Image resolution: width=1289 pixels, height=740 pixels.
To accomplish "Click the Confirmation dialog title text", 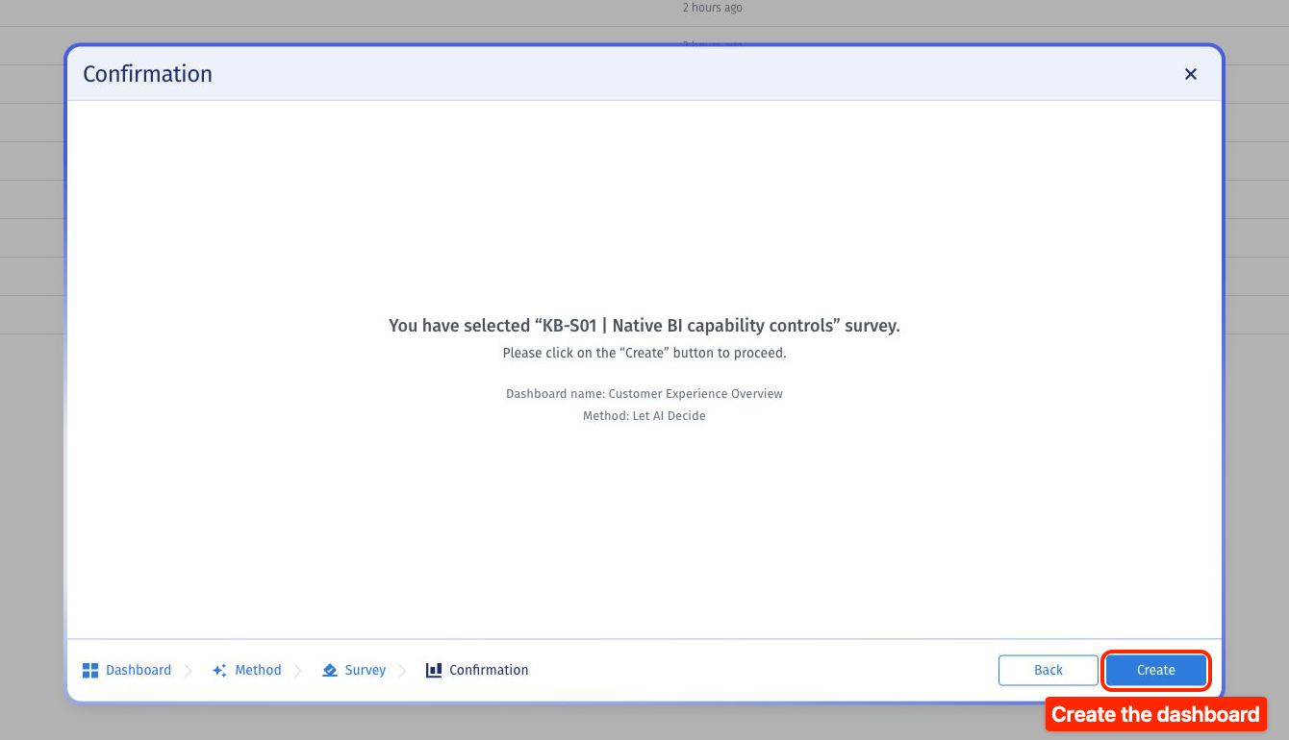I will (147, 74).
